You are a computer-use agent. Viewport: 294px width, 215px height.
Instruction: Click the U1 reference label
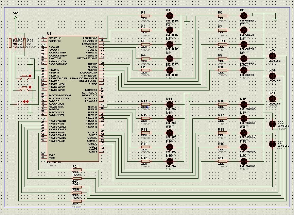[x=49, y=34]
